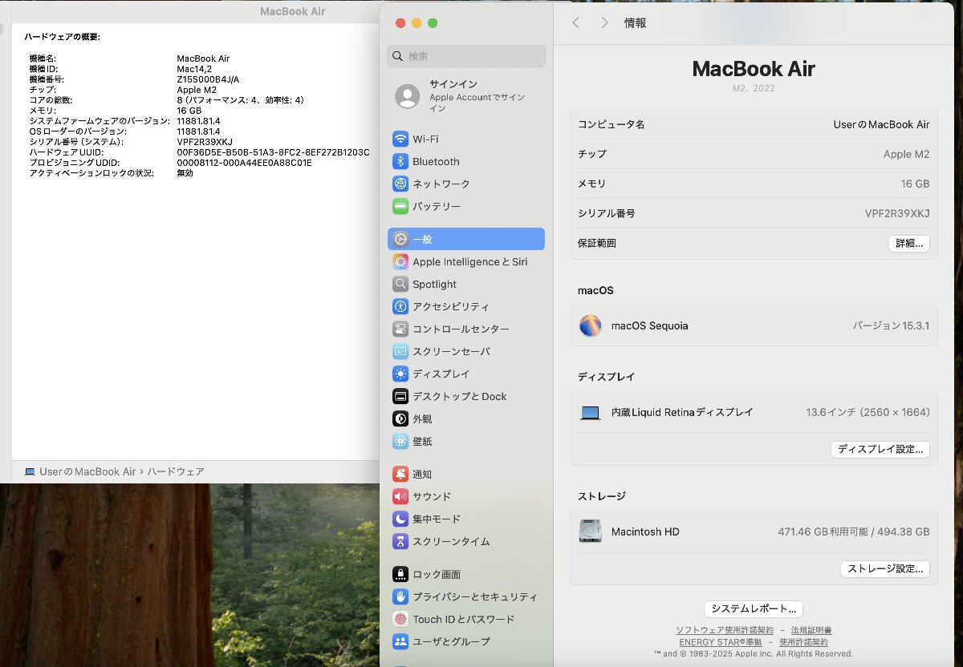The width and height of the screenshot is (963, 667).
Task: Click ハードウェア in the System Report path bar
Action: [x=176, y=471]
